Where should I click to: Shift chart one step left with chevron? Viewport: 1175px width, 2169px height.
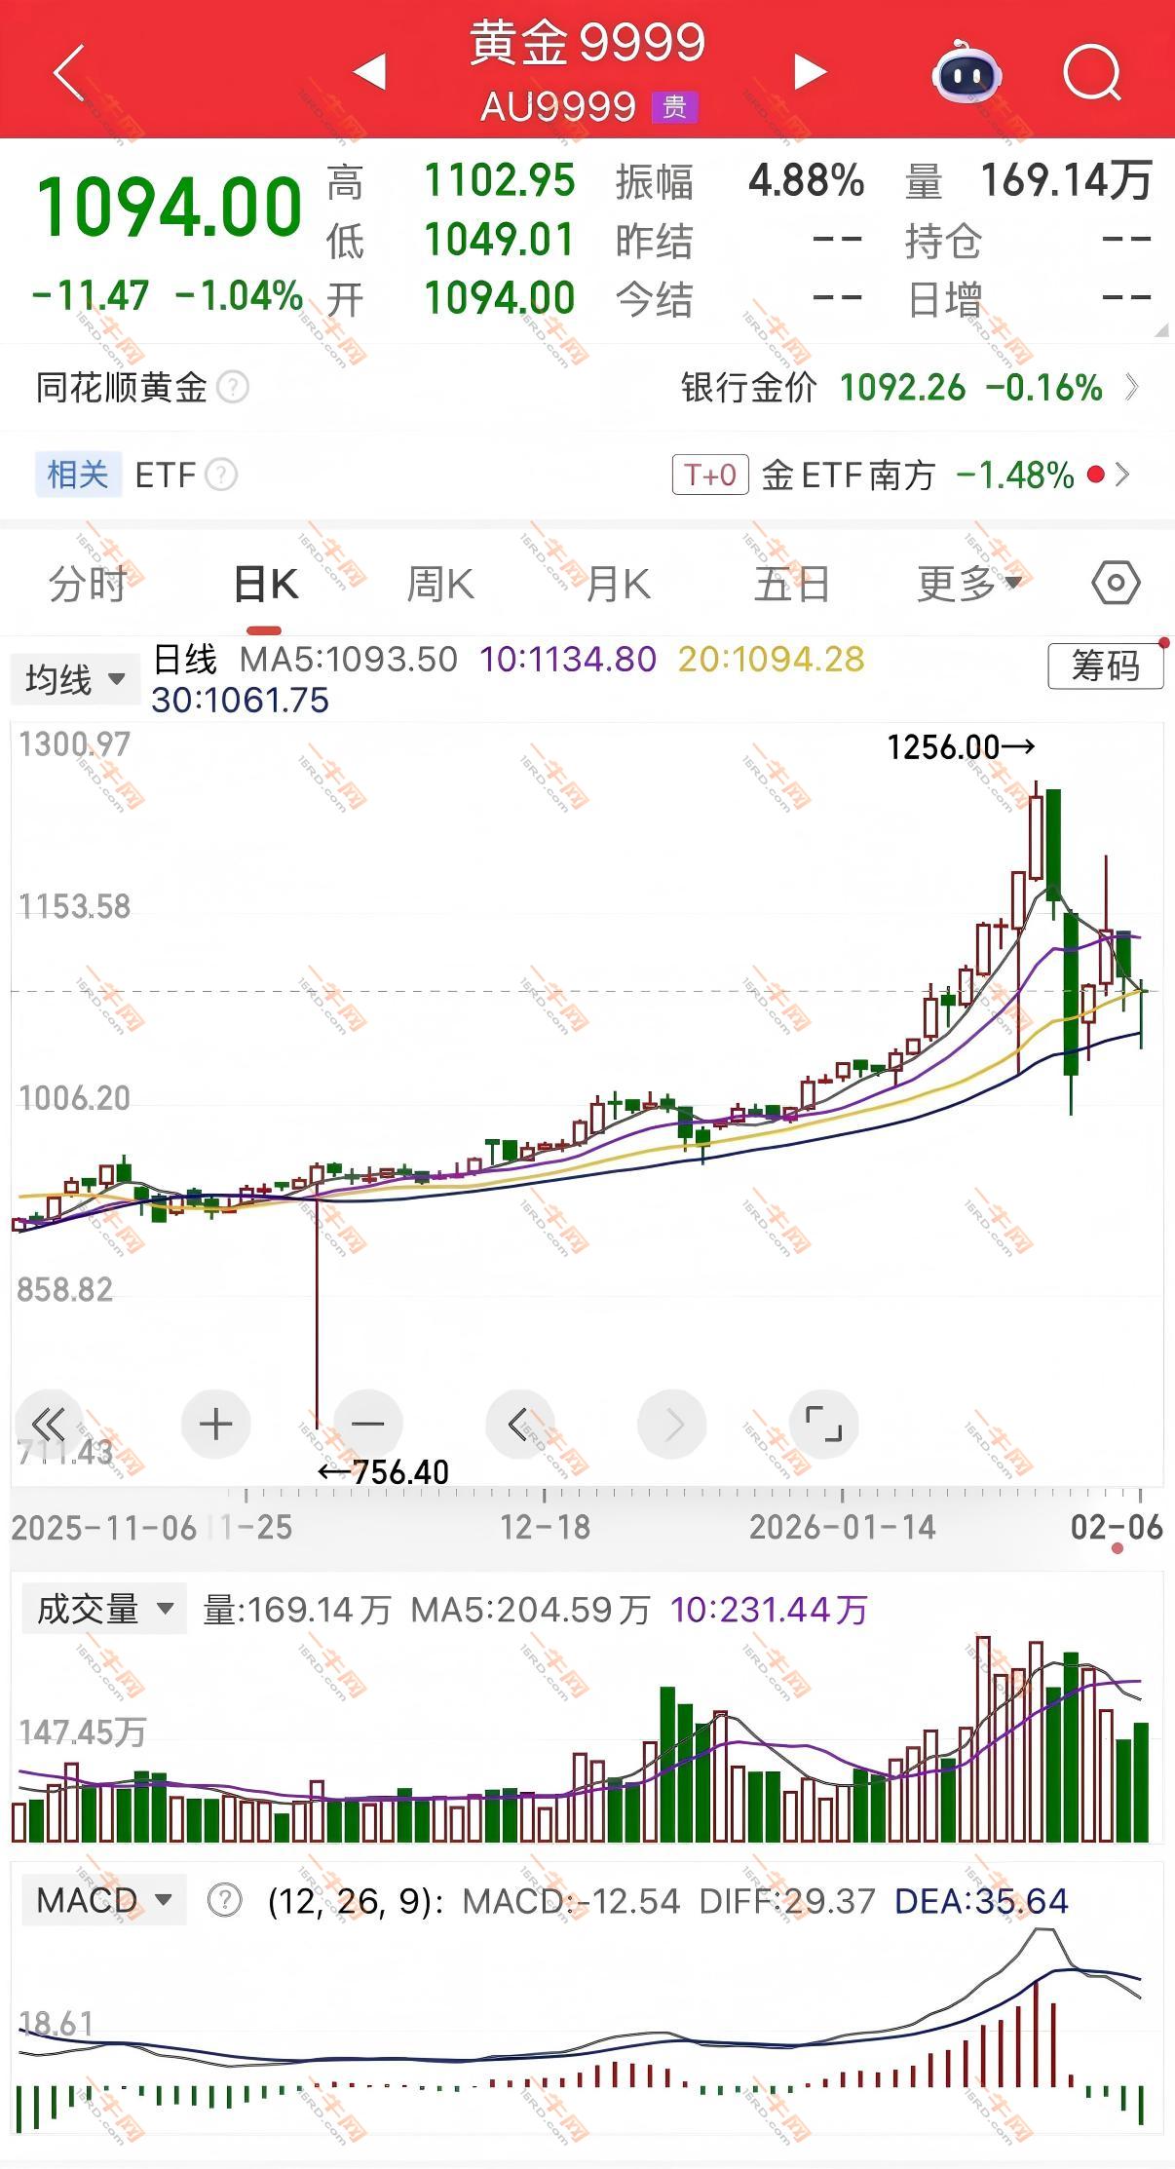click(519, 1425)
